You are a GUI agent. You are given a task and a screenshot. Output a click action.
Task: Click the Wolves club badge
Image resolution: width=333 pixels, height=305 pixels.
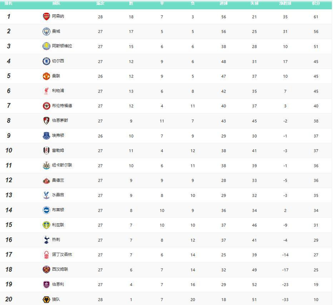click(x=46, y=299)
